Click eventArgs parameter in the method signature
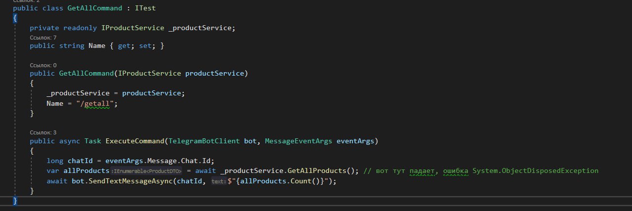Screen dimensions: 632x211 point(355,141)
